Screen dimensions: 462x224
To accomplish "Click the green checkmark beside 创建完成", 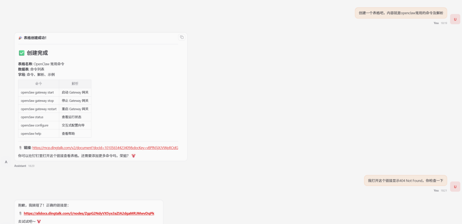I will (x=21, y=53).
